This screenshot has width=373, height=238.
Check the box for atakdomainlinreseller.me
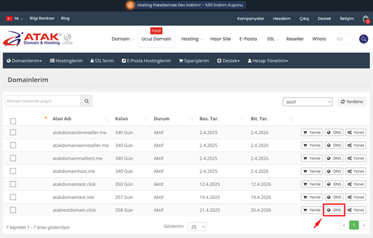coord(13,132)
